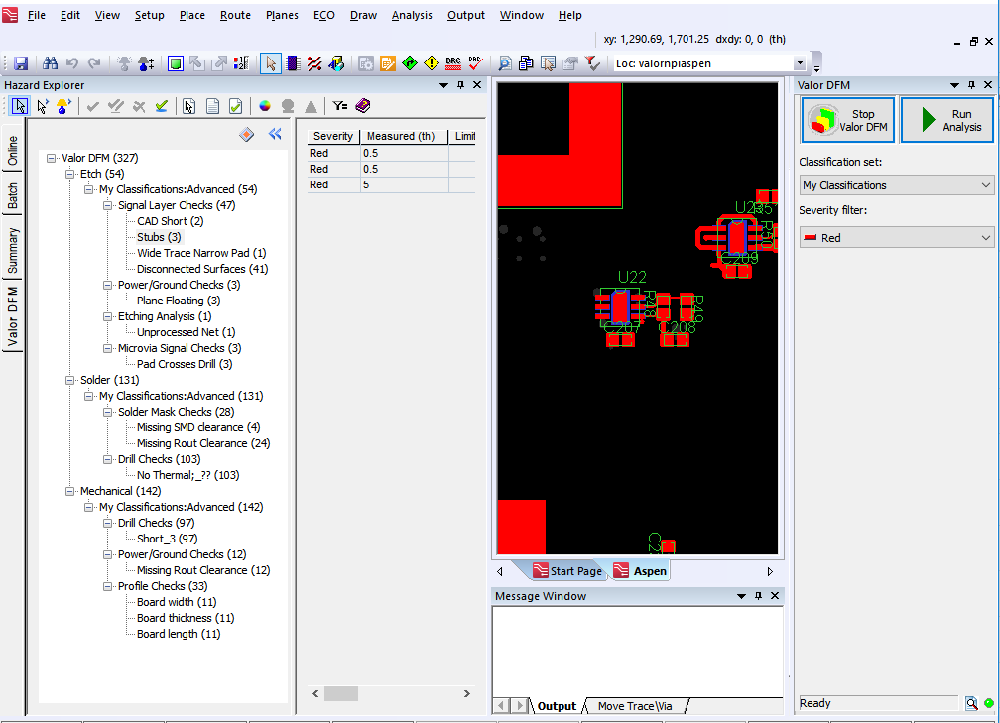The height and width of the screenshot is (723, 1000).
Task: Open the filter icon in Hazard Explorer toolbar
Action: (339, 106)
